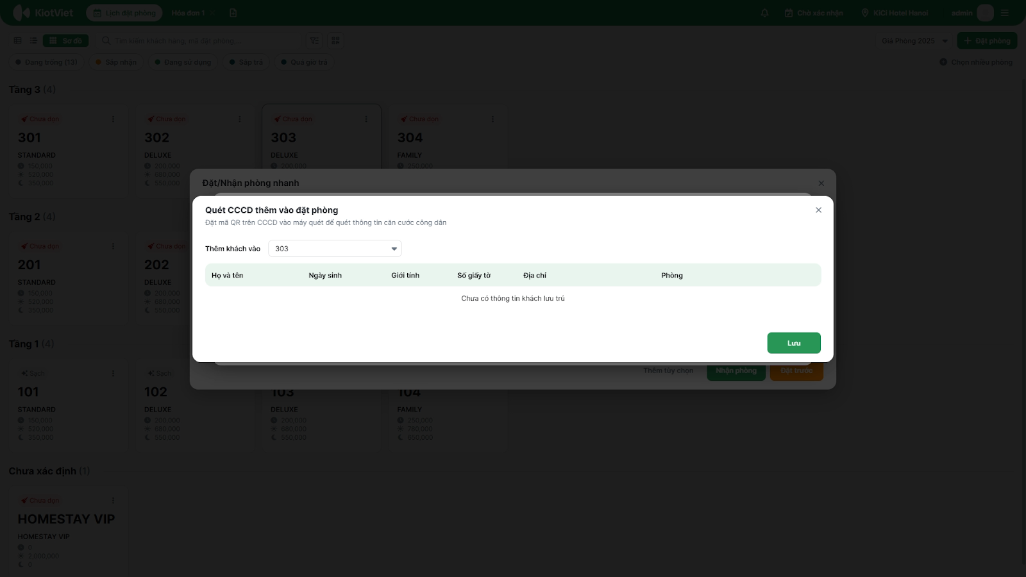Open the Thêm khách vào room dropdown
The image size is (1026, 577).
(335, 249)
